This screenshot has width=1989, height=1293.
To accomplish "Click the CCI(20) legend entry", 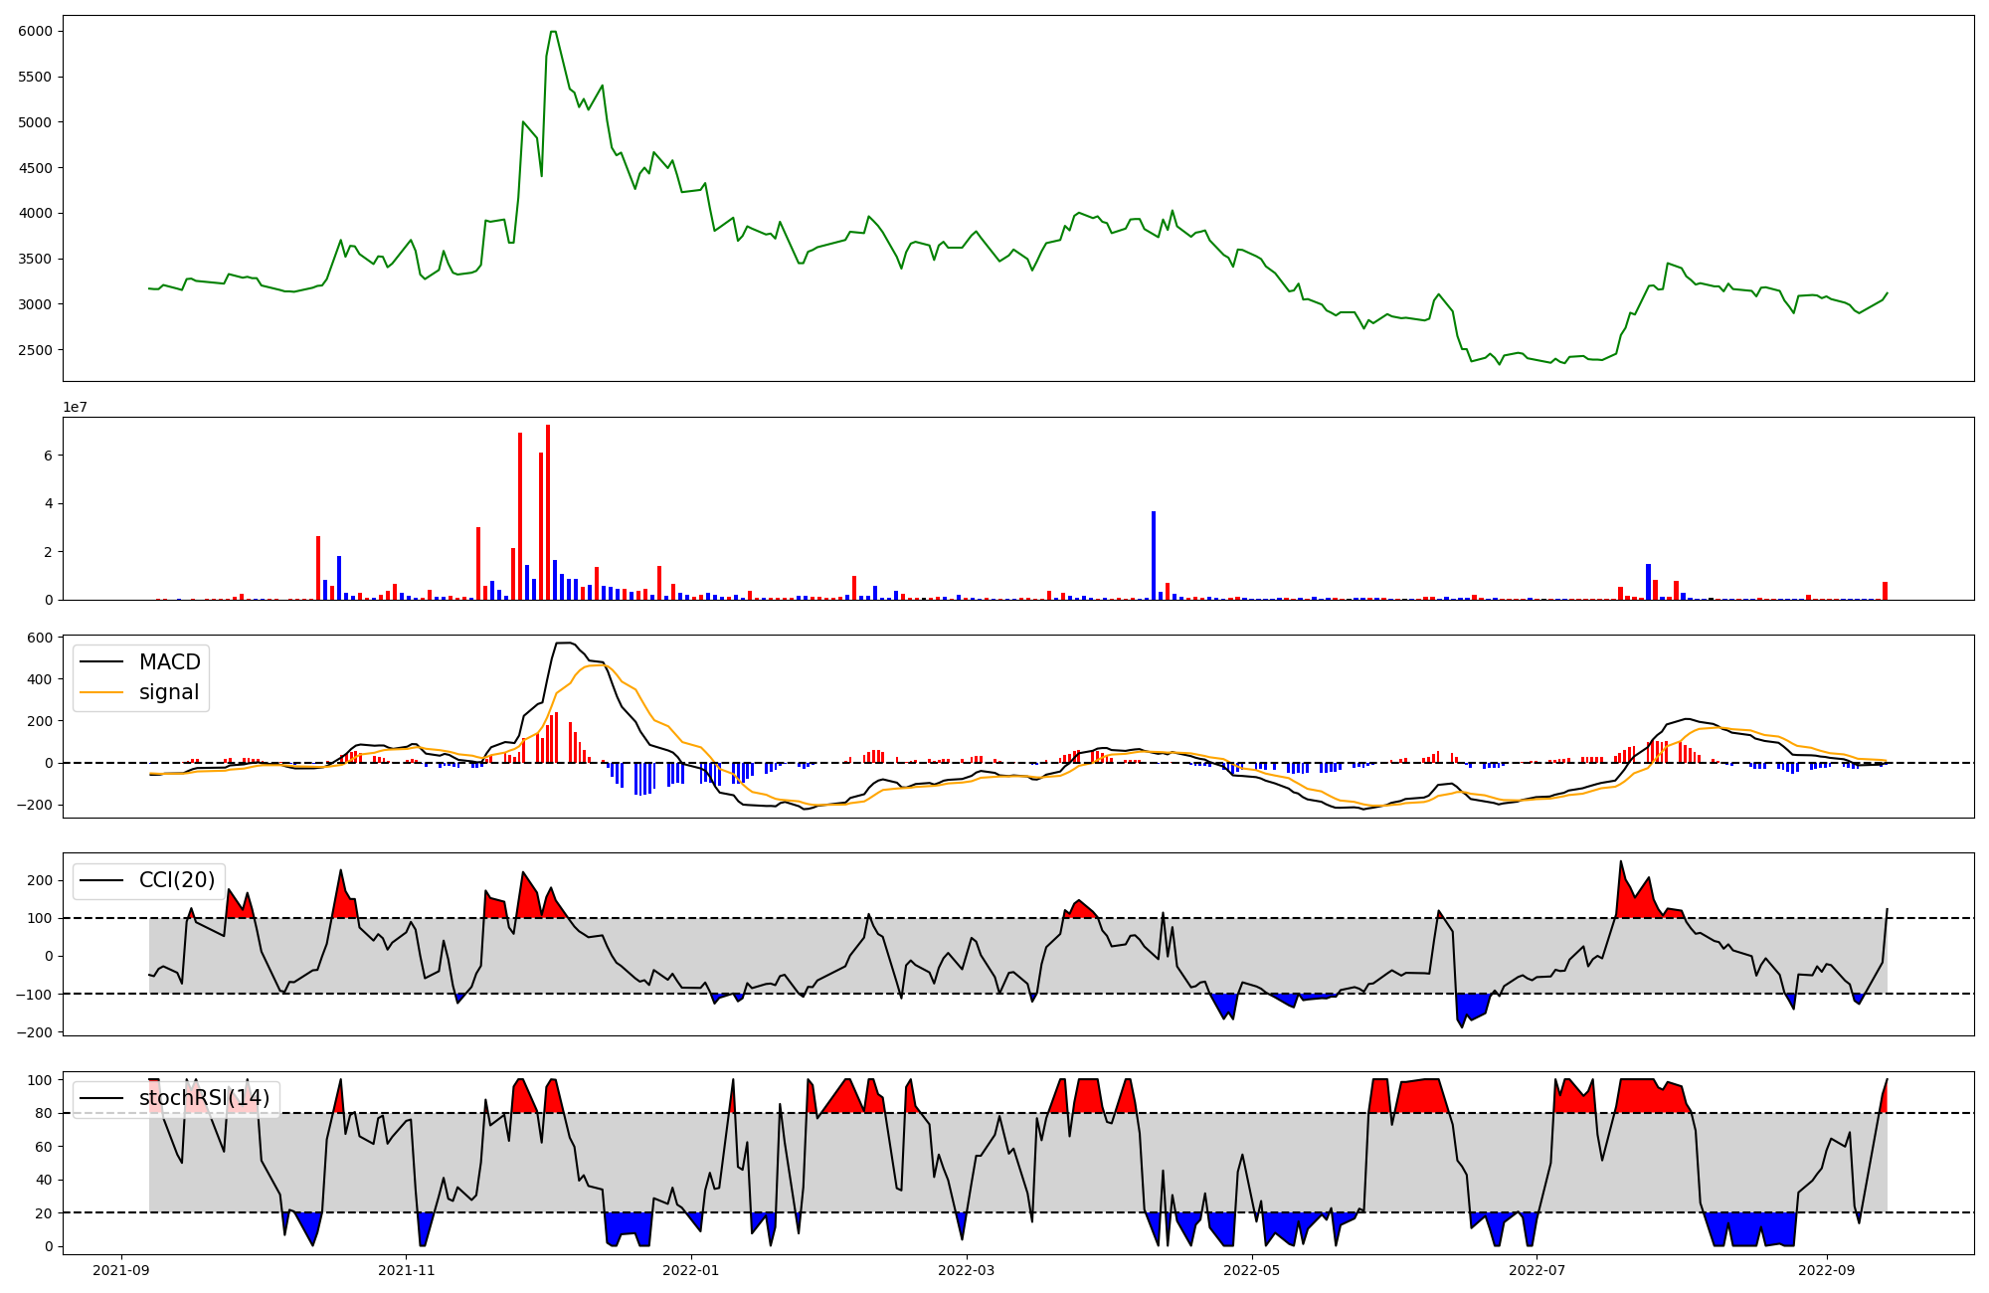I will (x=176, y=880).
